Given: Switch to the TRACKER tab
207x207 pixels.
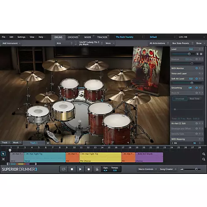Looking at the screenshot, I should pyautogui.click(x=102, y=37).
